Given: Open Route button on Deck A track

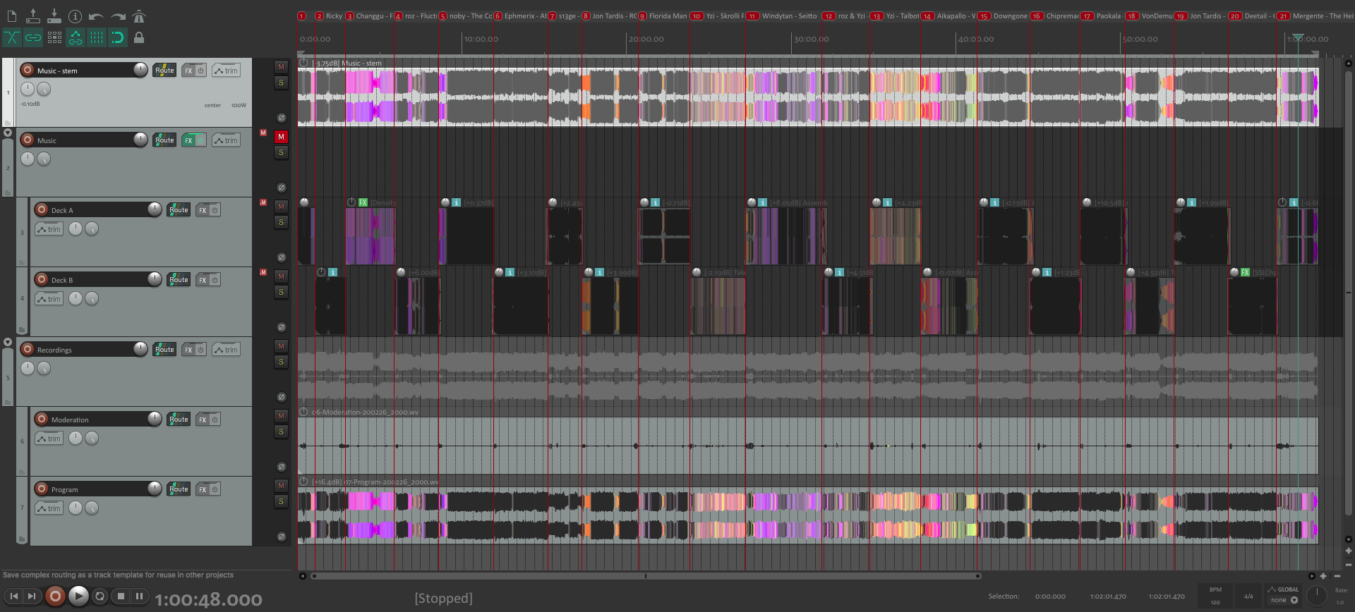Looking at the screenshot, I should click(x=179, y=210).
